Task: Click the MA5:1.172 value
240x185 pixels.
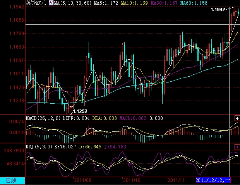Action: (106, 3)
